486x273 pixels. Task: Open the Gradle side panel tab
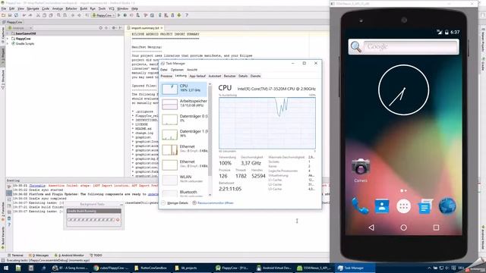[483, 64]
